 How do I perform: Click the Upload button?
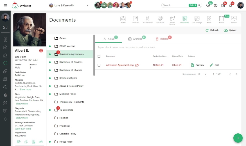[230, 30]
